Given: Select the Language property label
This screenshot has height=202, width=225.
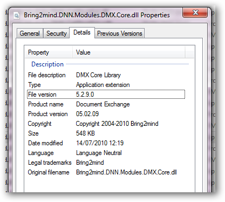Looking at the screenshot, I should tap(41, 153).
